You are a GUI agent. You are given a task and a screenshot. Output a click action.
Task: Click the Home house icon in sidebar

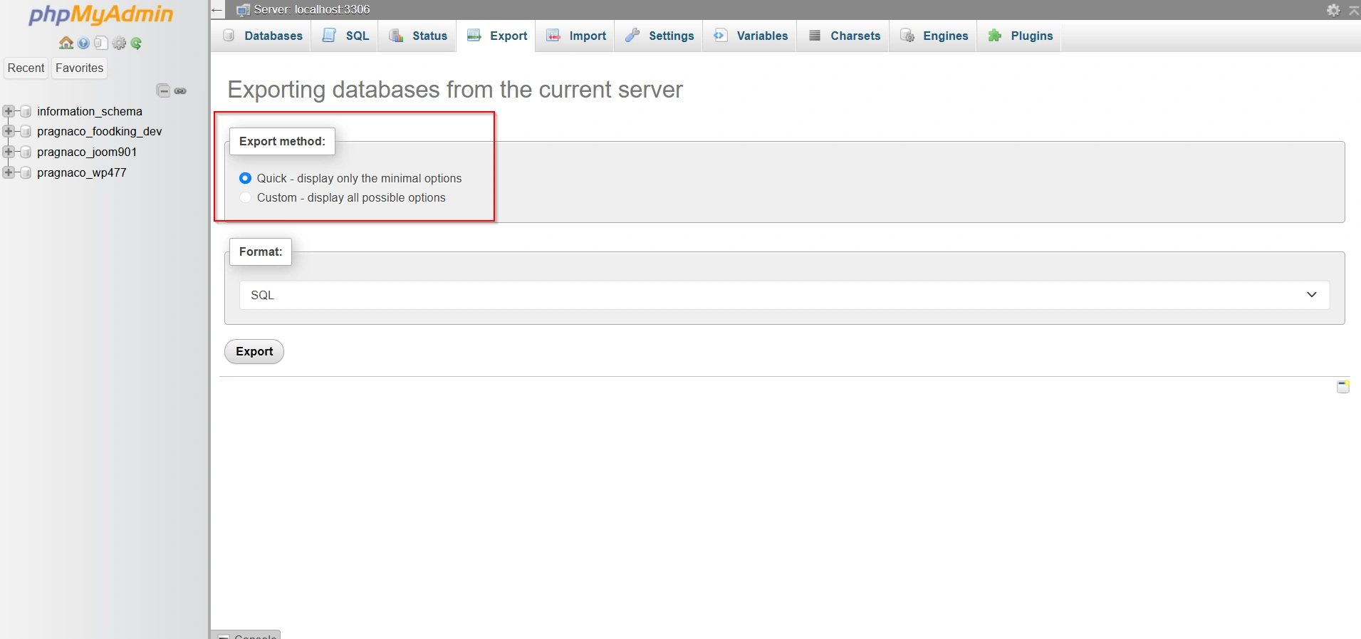(66, 43)
